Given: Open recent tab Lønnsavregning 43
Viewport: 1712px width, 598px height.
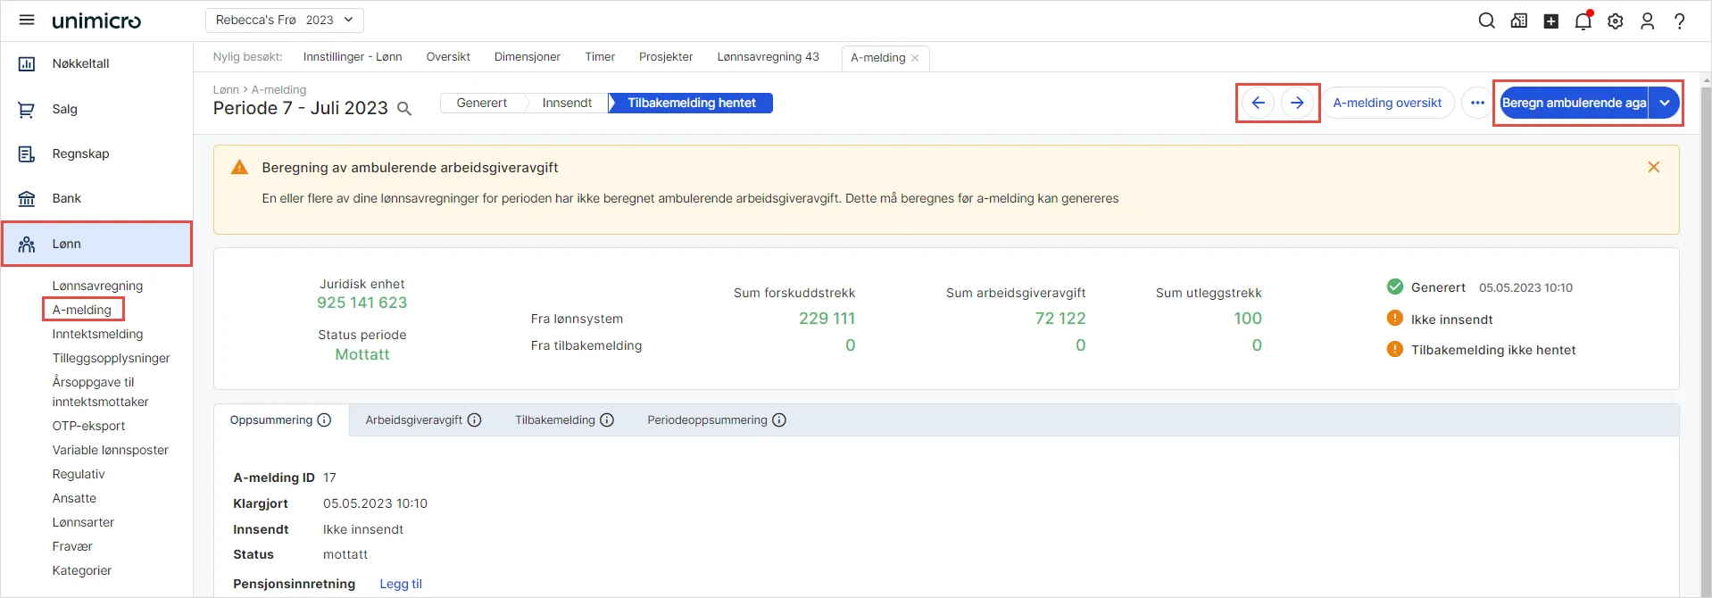Looking at the screenshot, I should click(769, 56).
